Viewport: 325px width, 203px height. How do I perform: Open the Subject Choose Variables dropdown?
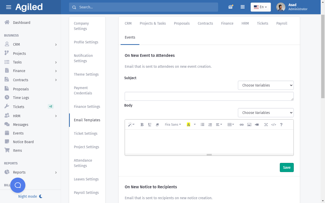tap(266, 85)
